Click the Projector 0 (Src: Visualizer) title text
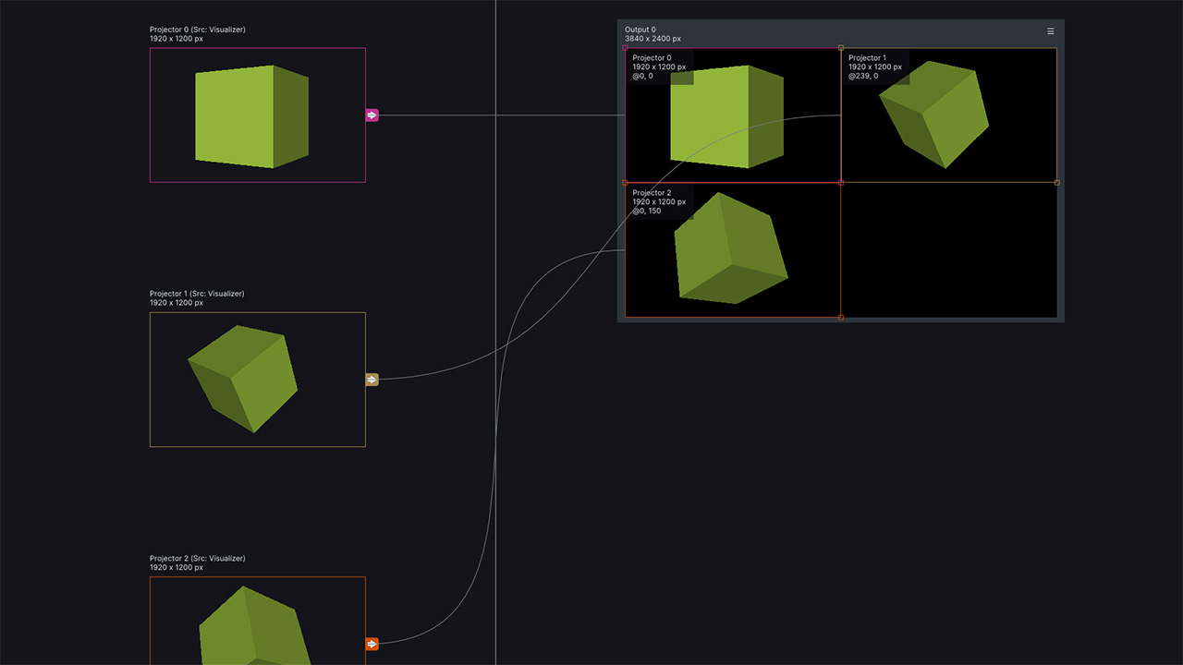The width and height of the screenshot is (1183, 665). (197, 29)
